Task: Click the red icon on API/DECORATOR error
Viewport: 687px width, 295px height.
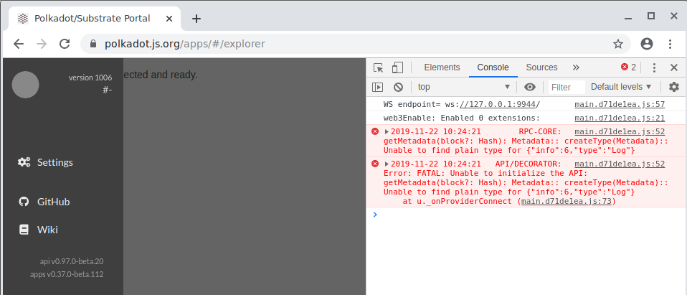Action: tap(375, 164)
